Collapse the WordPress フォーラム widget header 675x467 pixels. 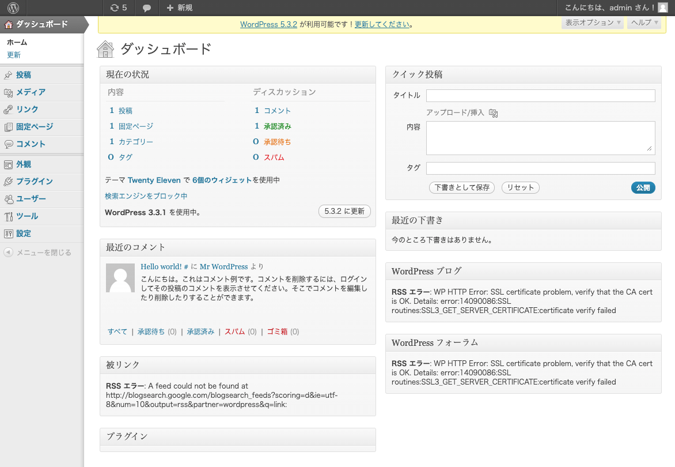[524, 342]
